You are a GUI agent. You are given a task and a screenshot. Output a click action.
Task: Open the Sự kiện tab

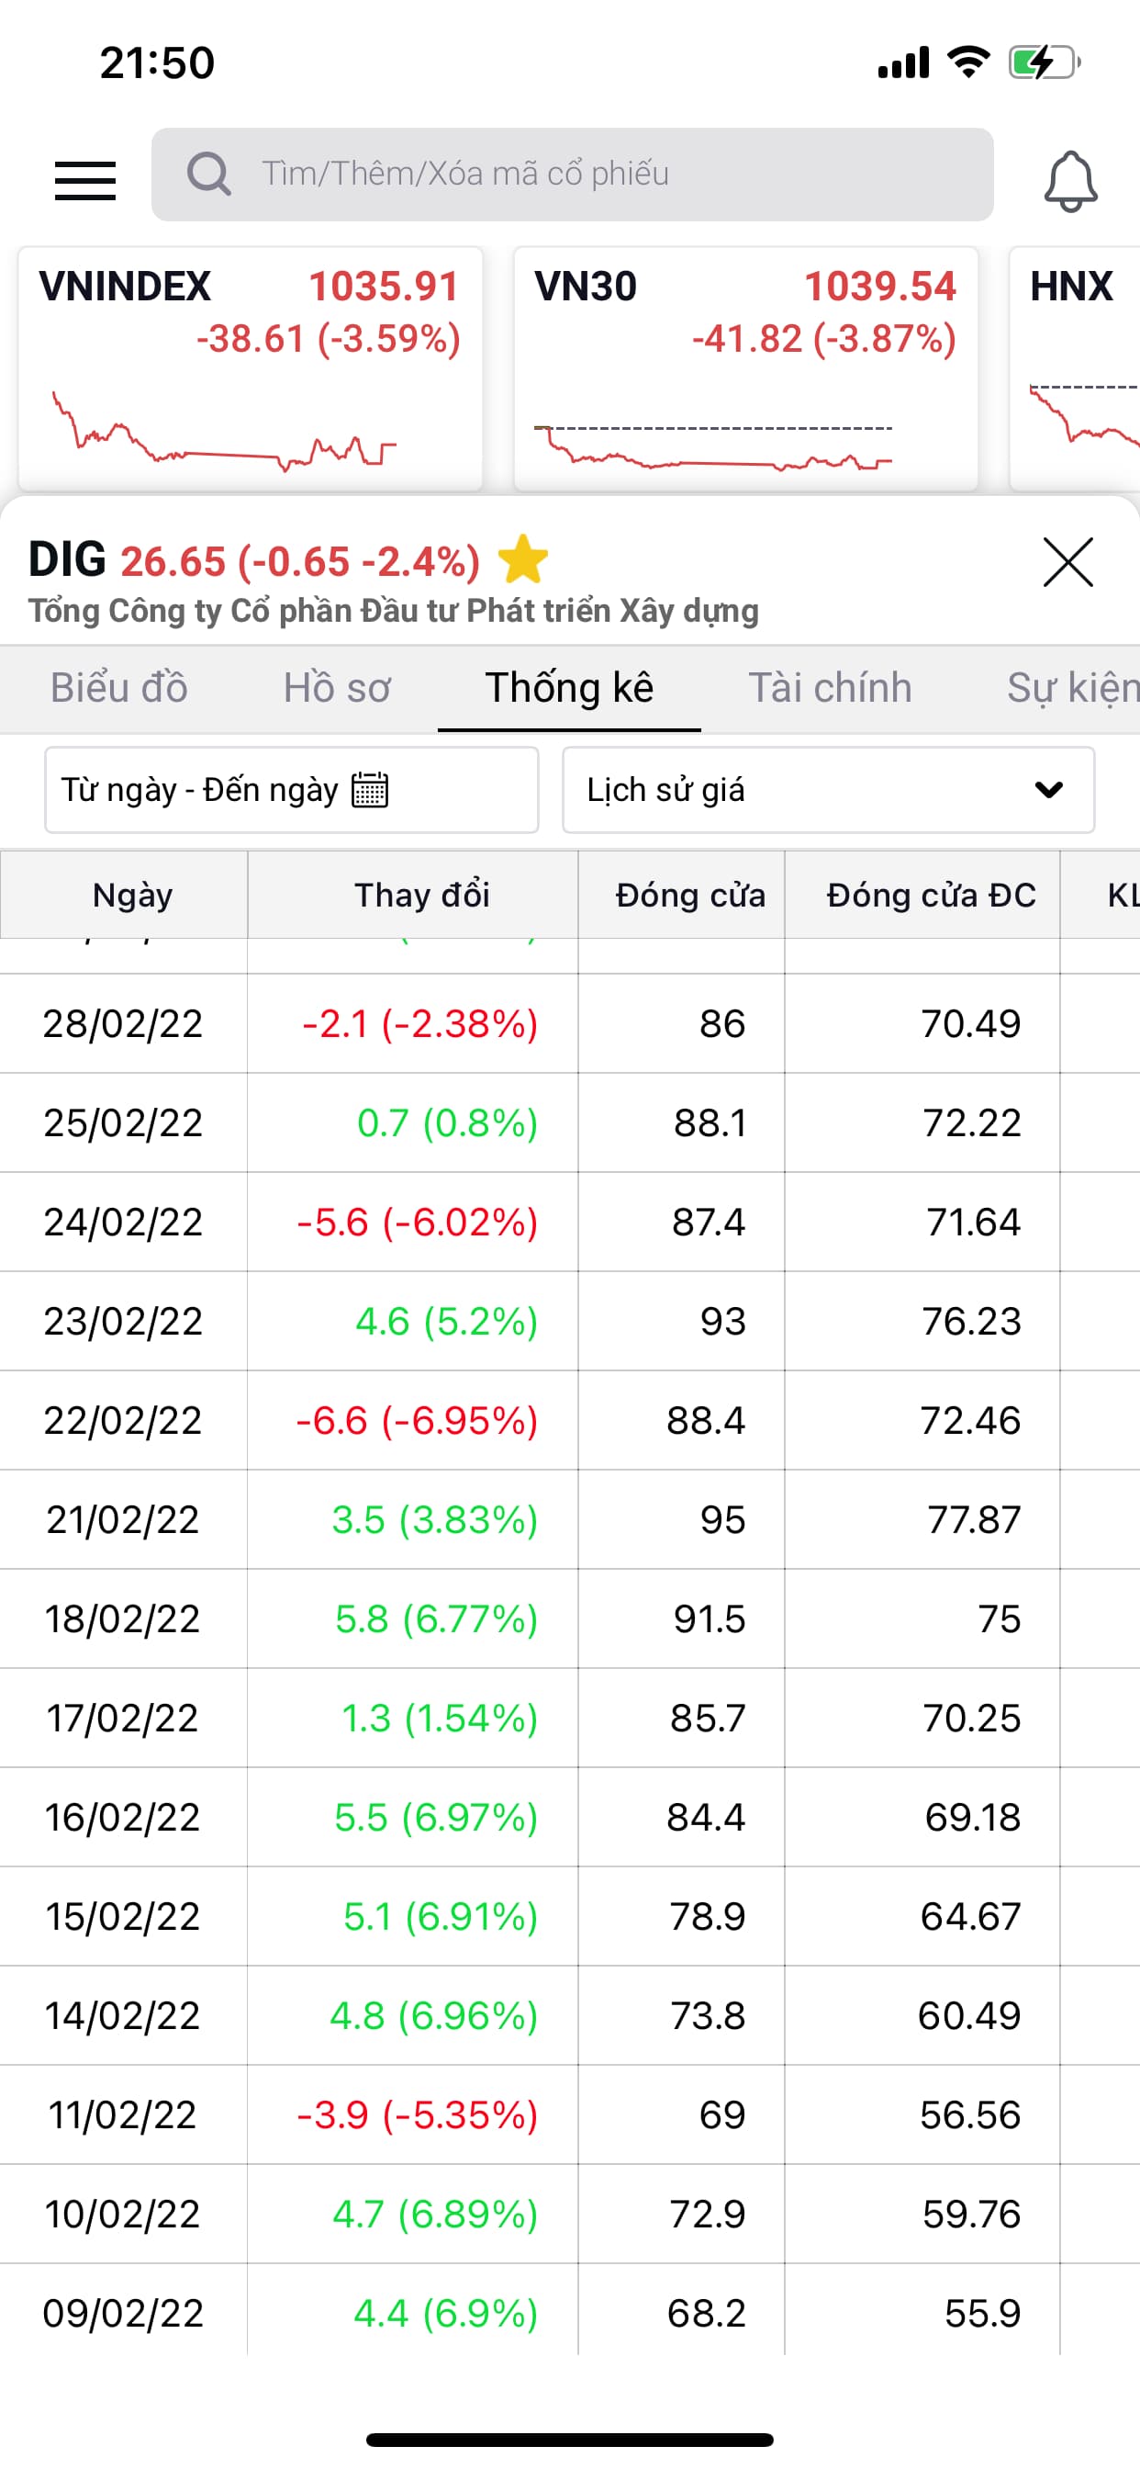point(1073,688)
